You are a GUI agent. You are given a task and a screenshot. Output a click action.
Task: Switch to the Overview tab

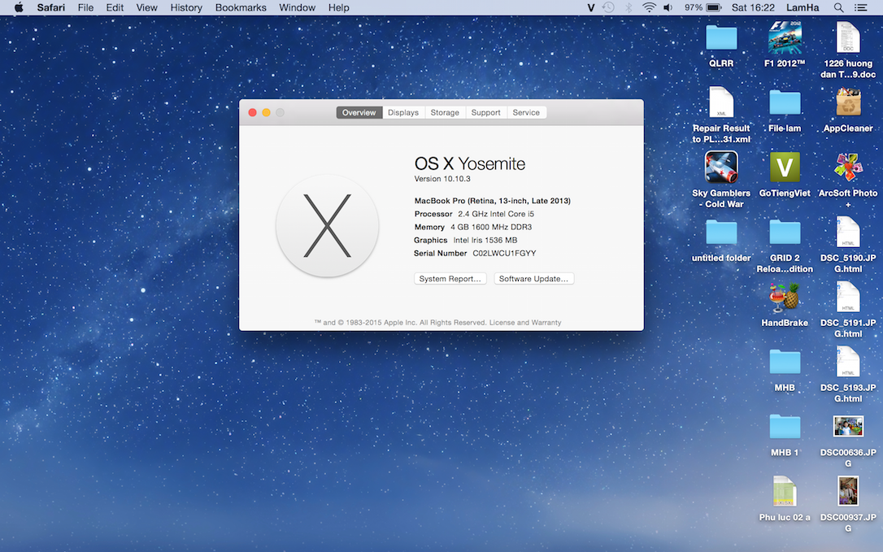359,113
